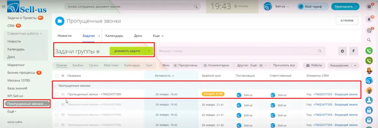Open the help question mark icon
This screenshot has width=378, height=128.
click(x=369, y=7)
